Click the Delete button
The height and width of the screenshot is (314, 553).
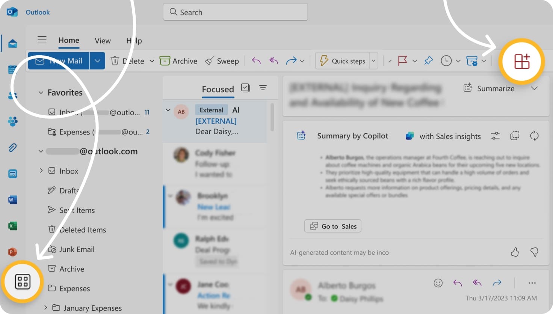point(127,61)
